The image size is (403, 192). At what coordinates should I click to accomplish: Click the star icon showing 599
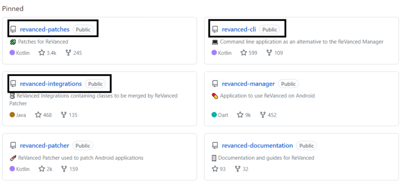(244, 53)
